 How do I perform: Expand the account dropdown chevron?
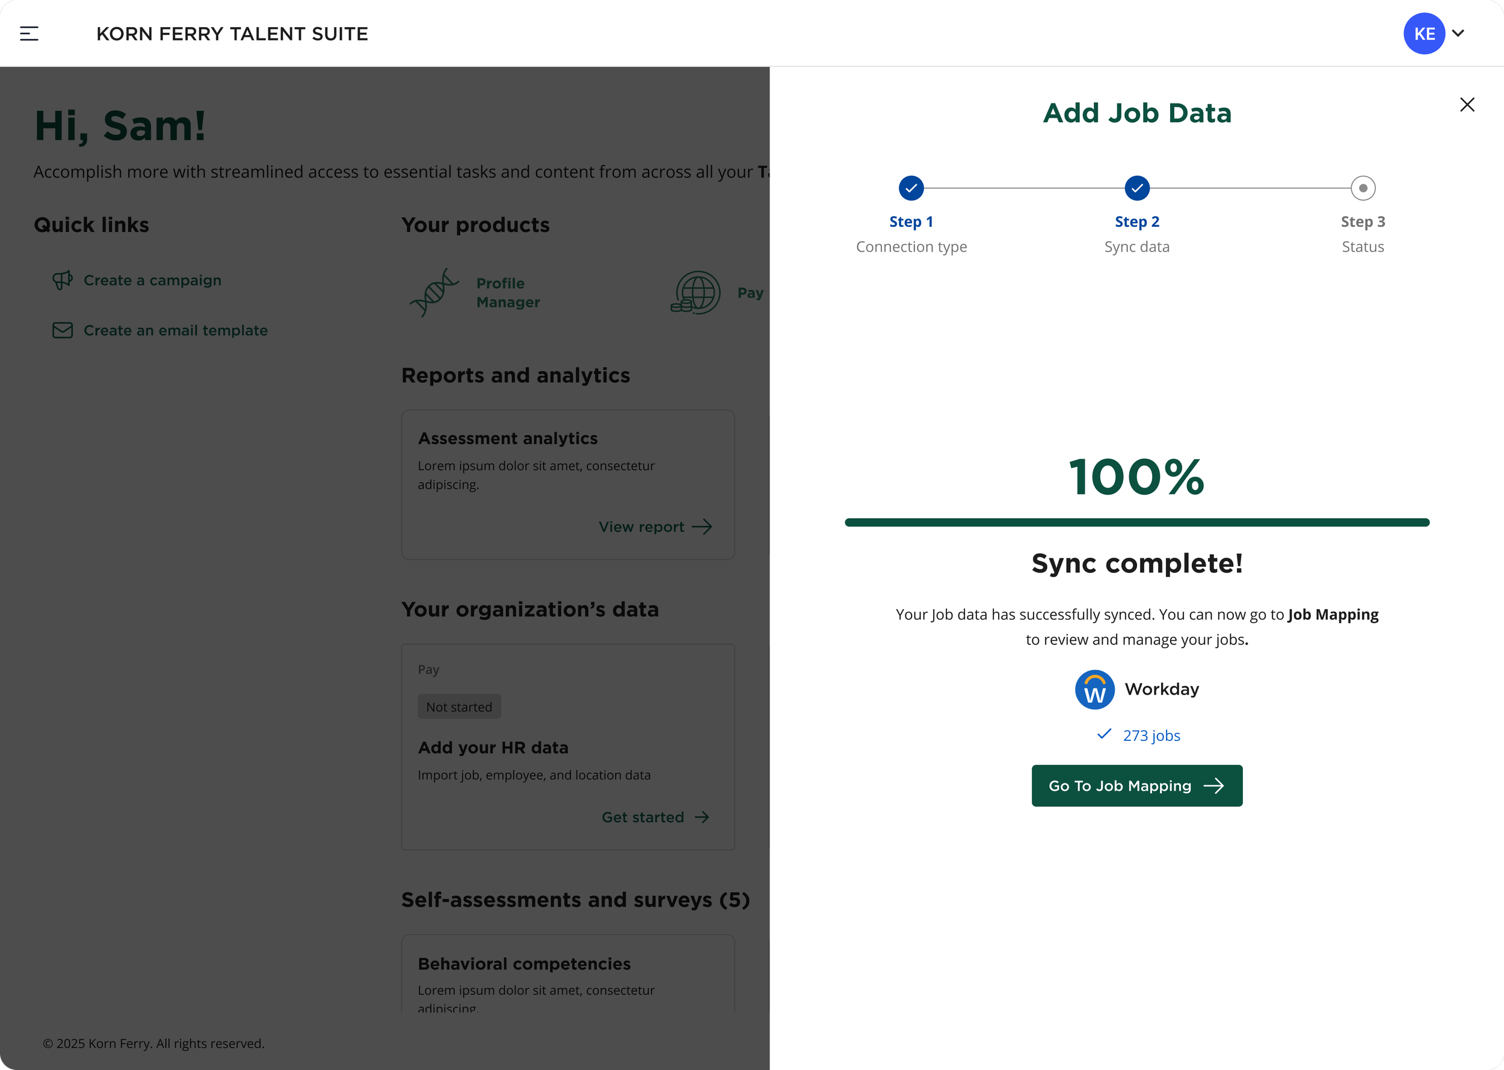point(1458,34)
